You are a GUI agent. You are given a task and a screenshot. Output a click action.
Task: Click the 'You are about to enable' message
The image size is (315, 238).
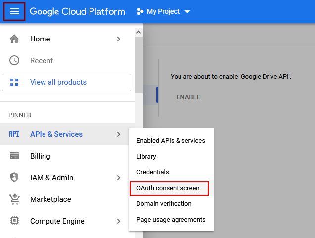(x=231, y=76)
